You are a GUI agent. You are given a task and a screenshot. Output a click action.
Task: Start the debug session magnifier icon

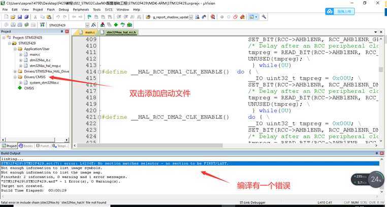coord(212,17)
